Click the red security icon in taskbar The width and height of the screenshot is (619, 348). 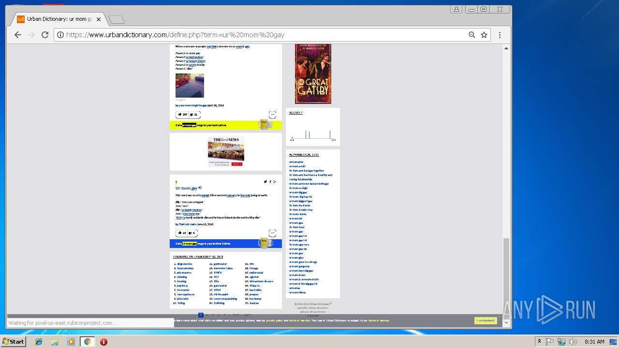103,342
